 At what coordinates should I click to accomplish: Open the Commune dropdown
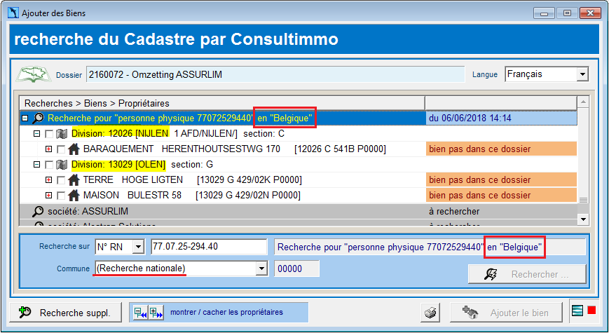click(x=262, y=269)
